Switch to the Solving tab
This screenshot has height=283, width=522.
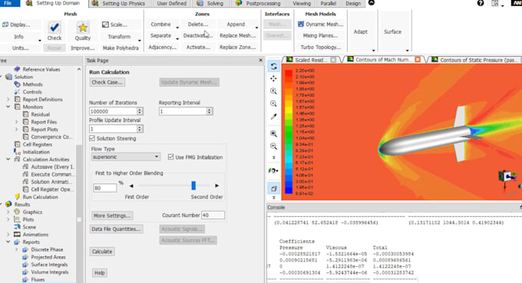click(210, 3)
